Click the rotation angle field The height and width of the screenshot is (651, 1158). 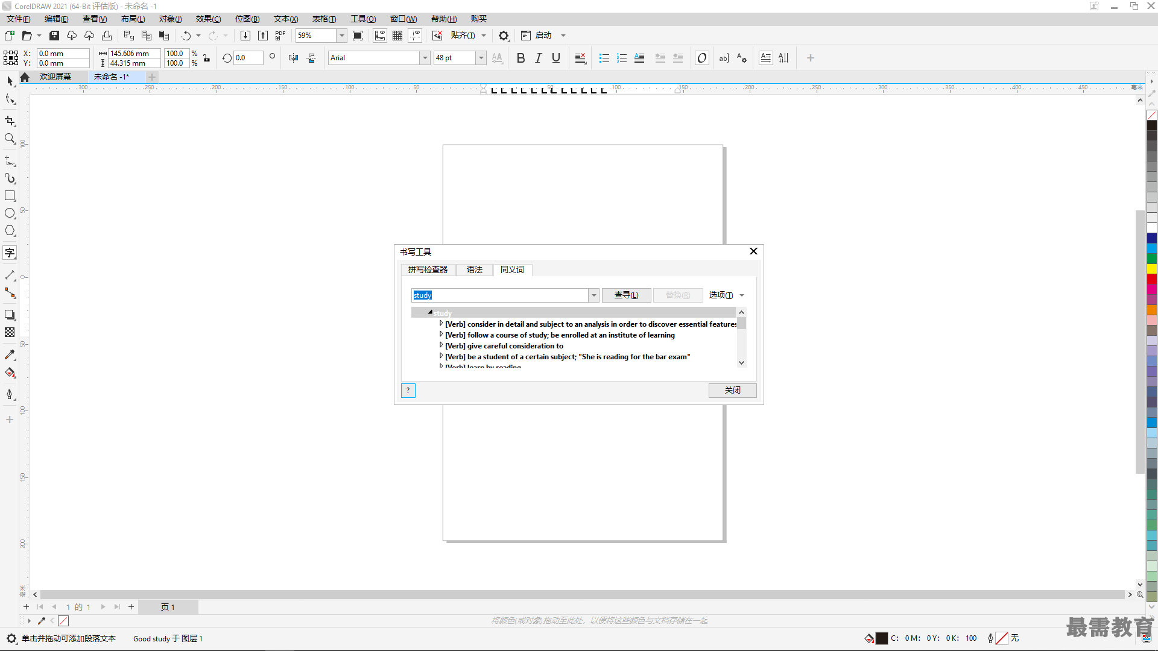click(x=248, y=58)
